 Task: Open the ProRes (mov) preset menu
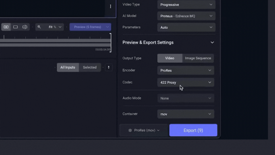coord(144,130)
